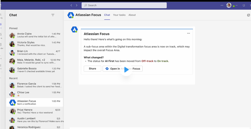
Task: Open chat with Brian Lin
Action: pos(35,52)
